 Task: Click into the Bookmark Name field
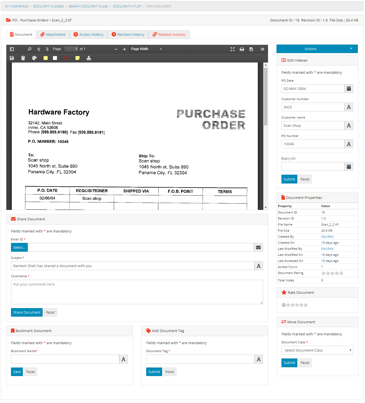click(x=65, y=359)
